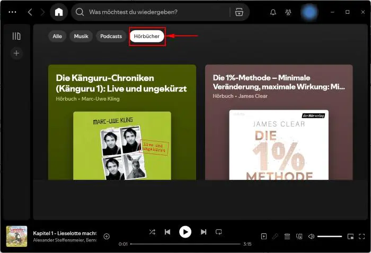Start playback with the play button
This screenshot has width=371, height=253.
pyautogui.click(x=185, y=232)
